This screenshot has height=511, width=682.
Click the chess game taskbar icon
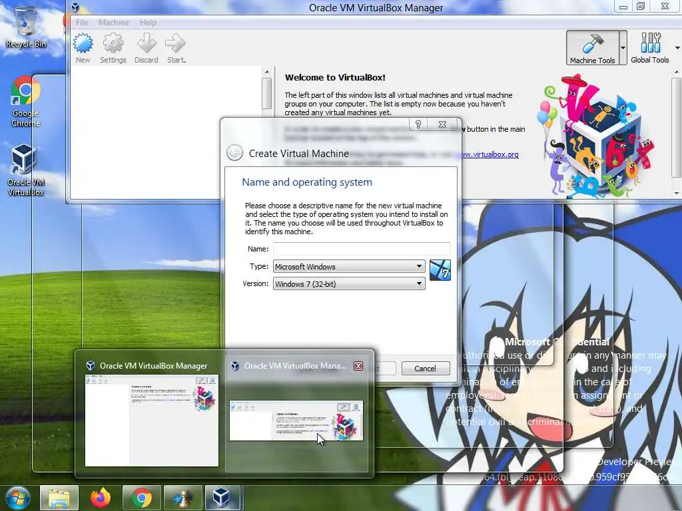(x=182, y=498)
